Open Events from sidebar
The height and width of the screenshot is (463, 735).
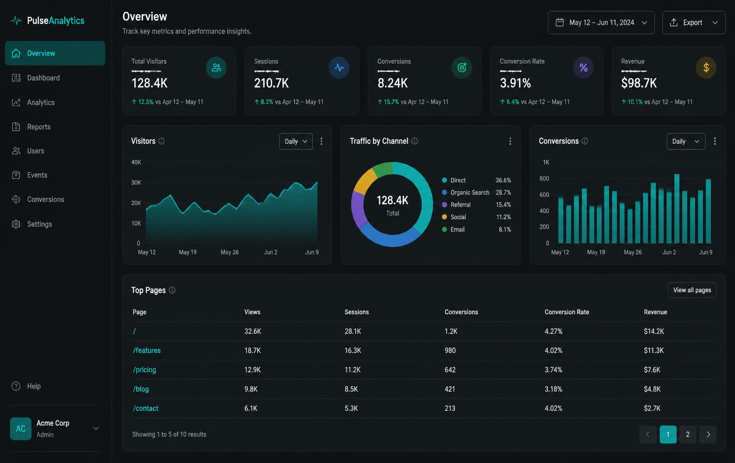click(x=55, y=175)
